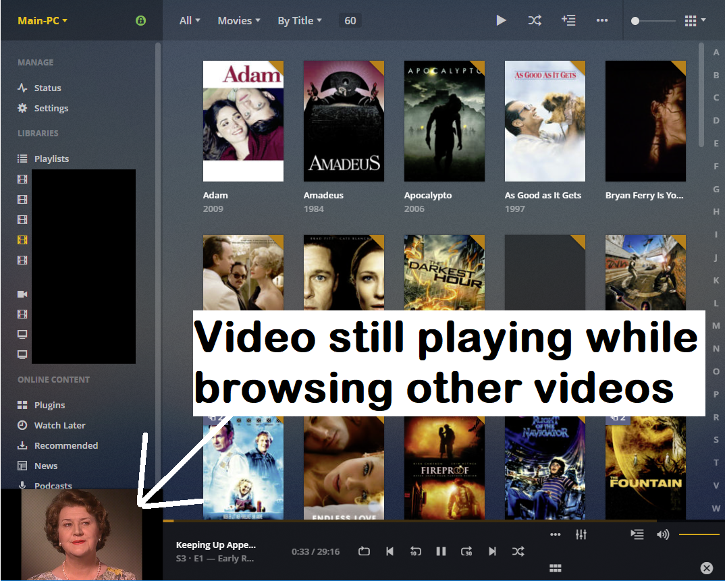Jump to letter A in alphabet index
Image resolution: width=725 pixels, height=581 pixels.
[716, 52]
